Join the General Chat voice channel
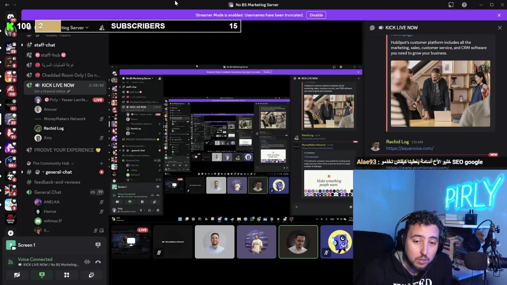Image resolution: width=507 pixels, height=285 pixels. pyautogui.click(x=65, y=192)
